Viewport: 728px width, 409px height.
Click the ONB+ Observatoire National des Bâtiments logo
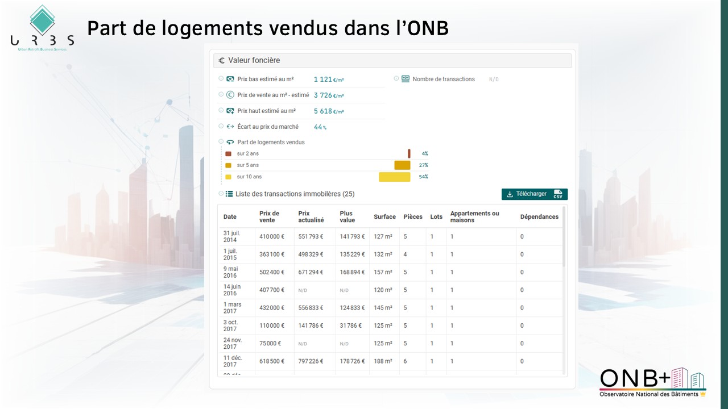[652, 382]
